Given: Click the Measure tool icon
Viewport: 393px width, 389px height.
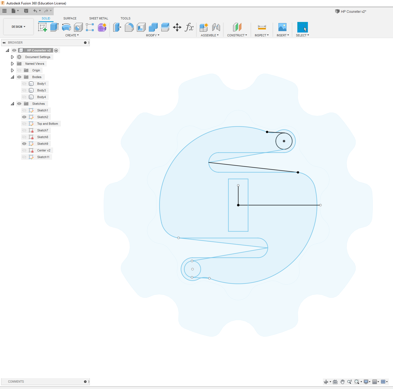Looking at the screenshot, I should click(x=262, y=27).
